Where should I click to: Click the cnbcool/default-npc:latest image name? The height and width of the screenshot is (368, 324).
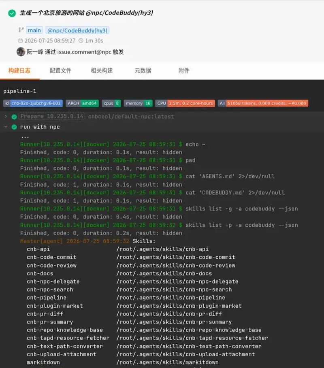click(131, 117)
